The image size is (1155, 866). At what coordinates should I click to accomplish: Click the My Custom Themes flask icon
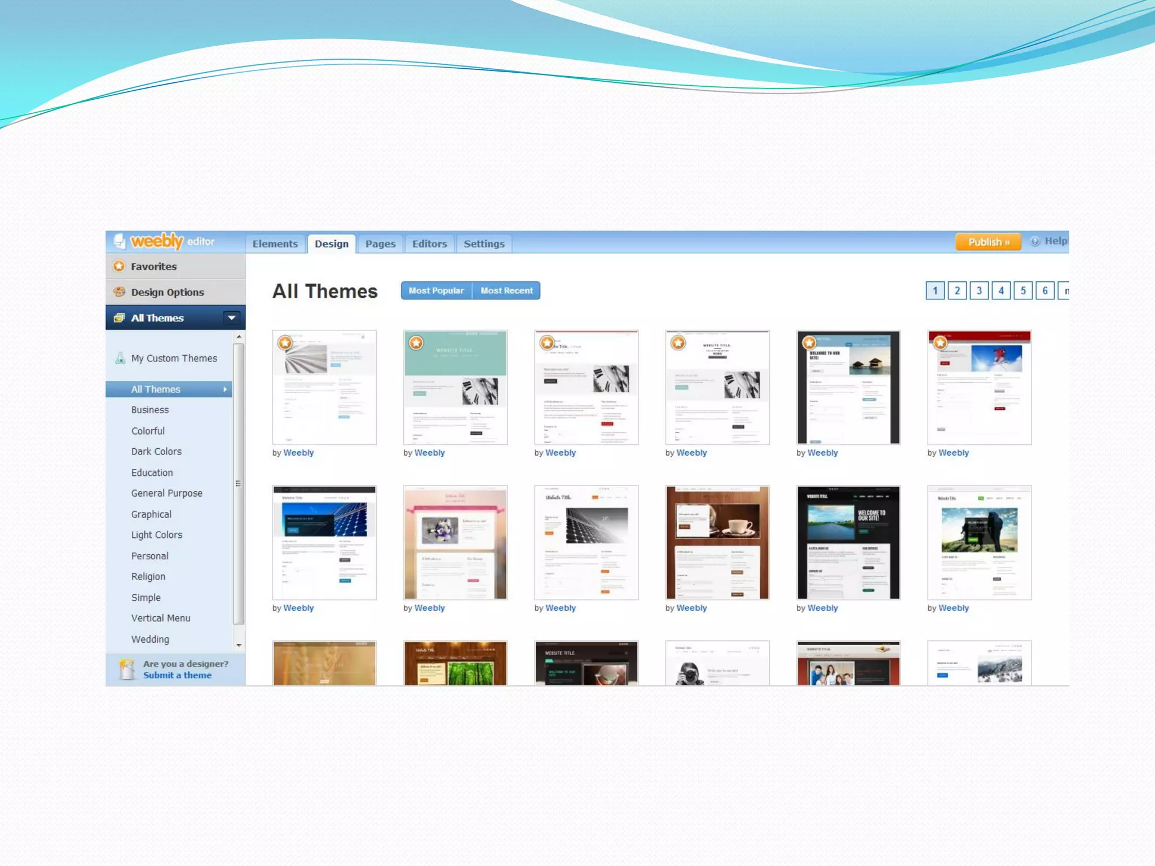[x=120, y=358]
